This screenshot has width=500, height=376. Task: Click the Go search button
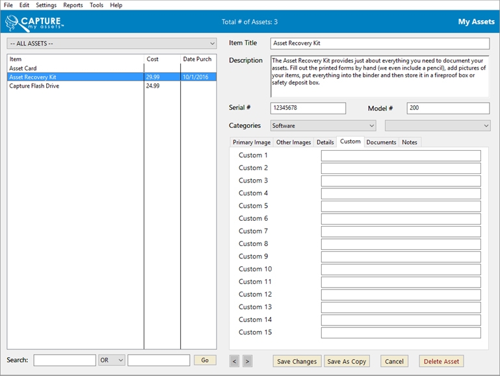(205, 360)
